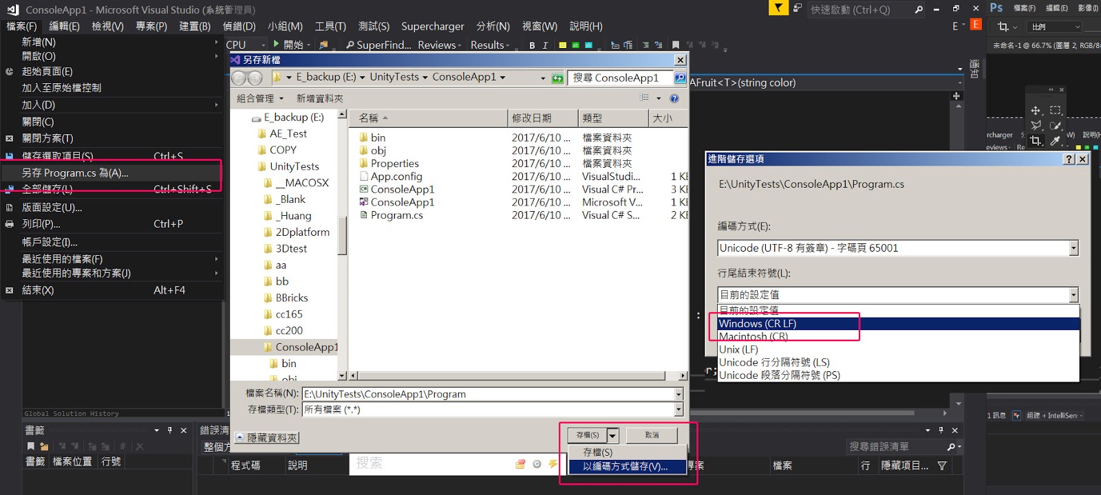Click the Hide Folders button
This screenshot has width=1101, height=495.
pos(267,438)
